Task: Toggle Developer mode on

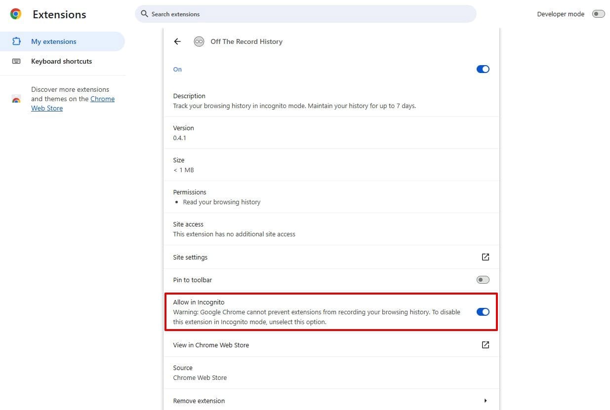Action: [598, 14]
